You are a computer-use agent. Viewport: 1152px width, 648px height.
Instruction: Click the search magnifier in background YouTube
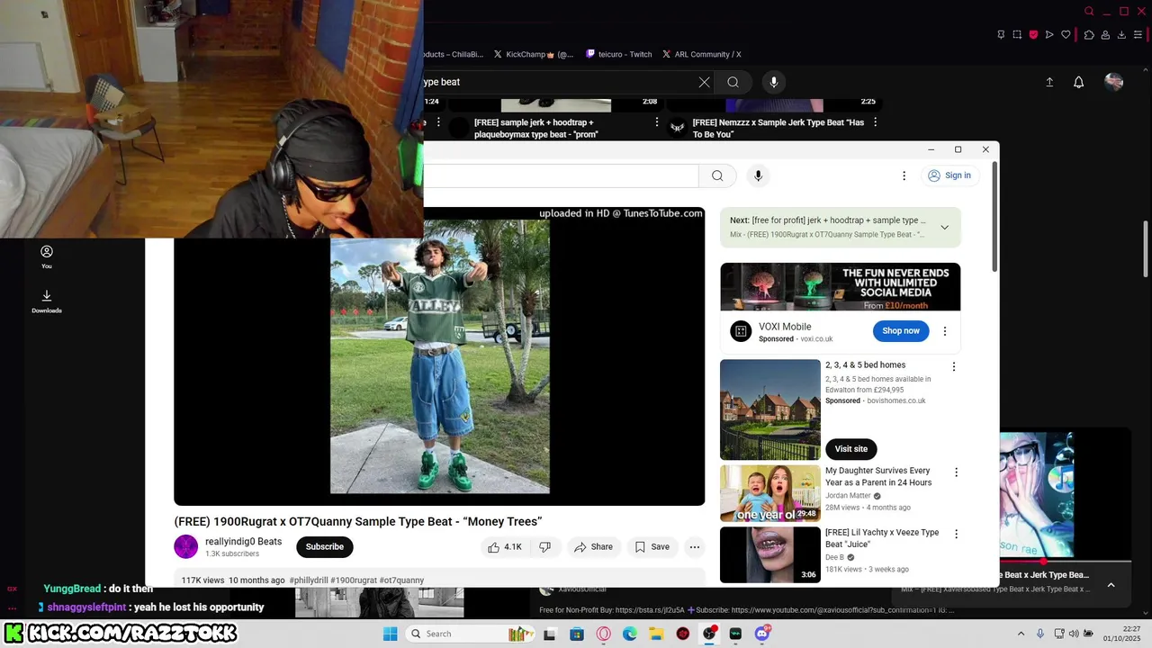733,82
